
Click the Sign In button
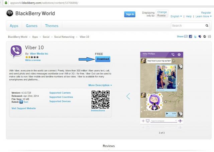point(130,14)
